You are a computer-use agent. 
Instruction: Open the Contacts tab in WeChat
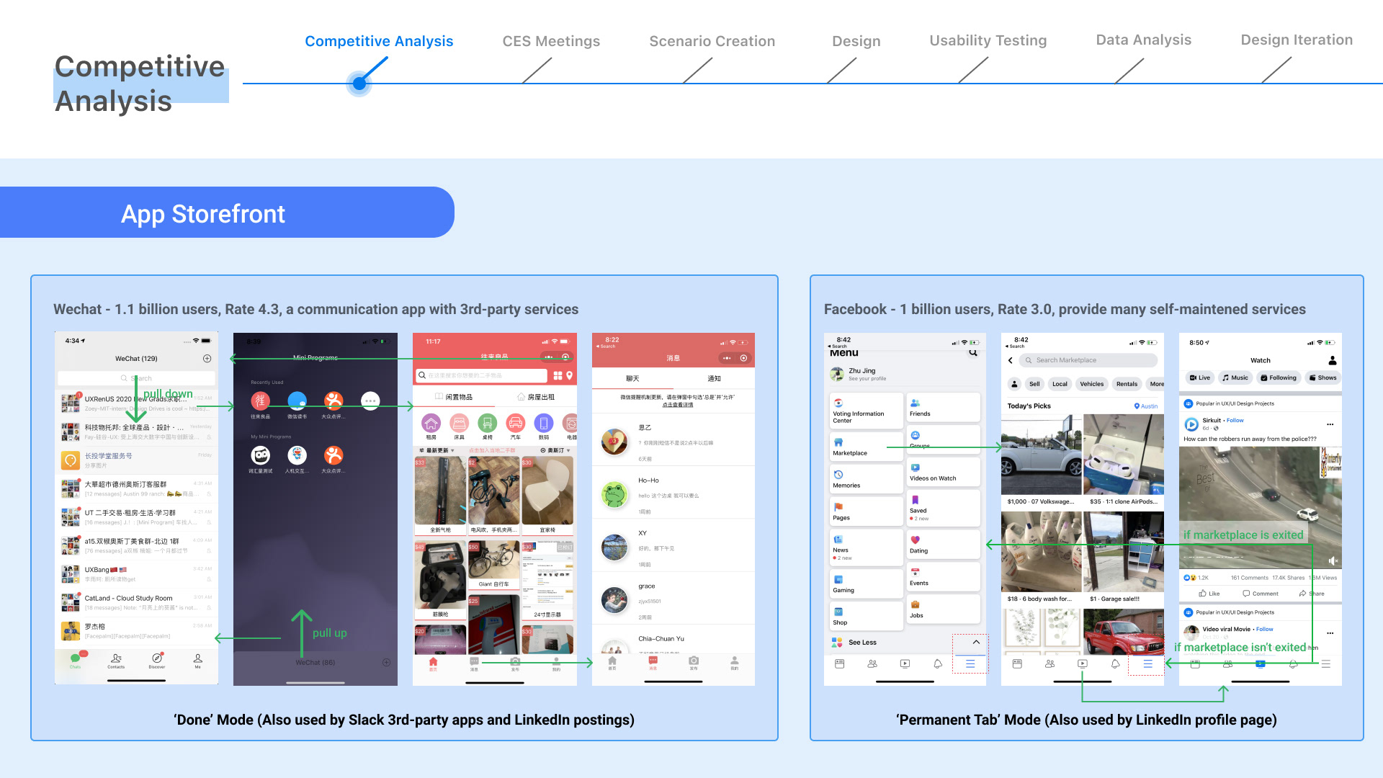116,661
